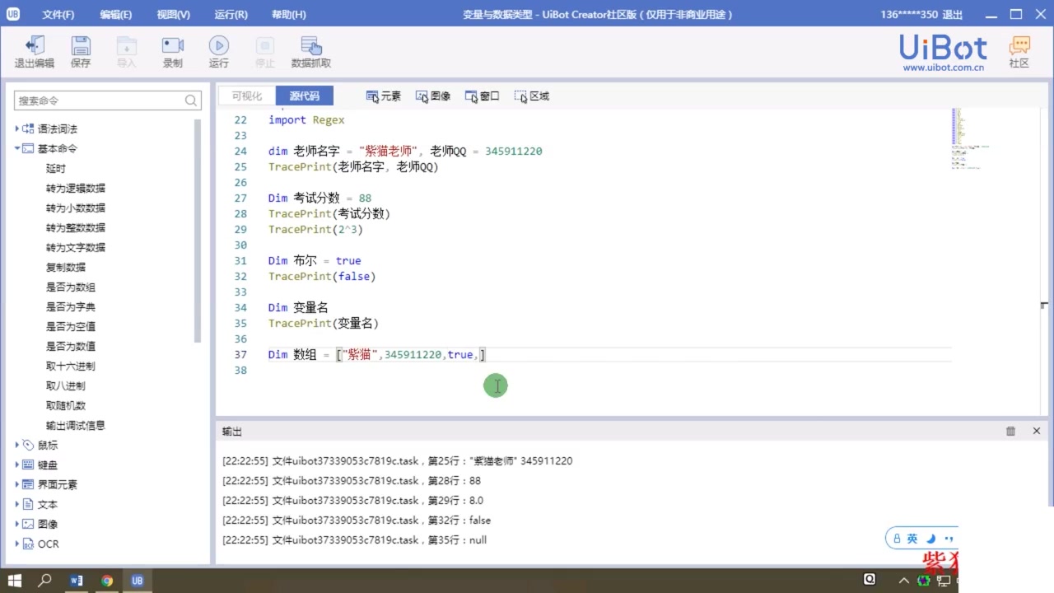The width and height of the screenshot is (1054, 593).
Task: Open Windows taskbar search
Action: (45, 581)
